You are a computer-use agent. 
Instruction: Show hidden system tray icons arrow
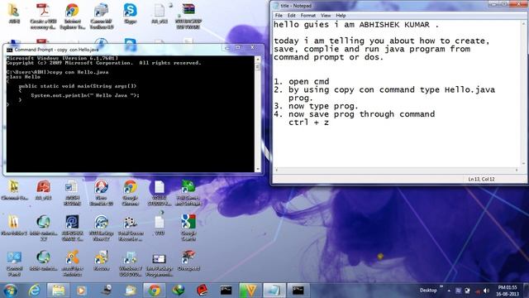(449, 291)
